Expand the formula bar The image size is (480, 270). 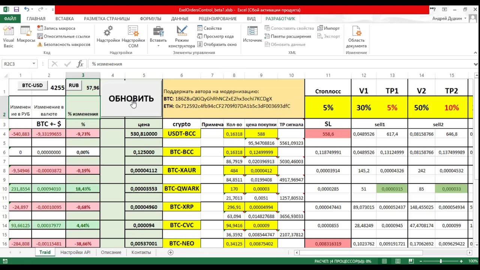tap(475, 64)
